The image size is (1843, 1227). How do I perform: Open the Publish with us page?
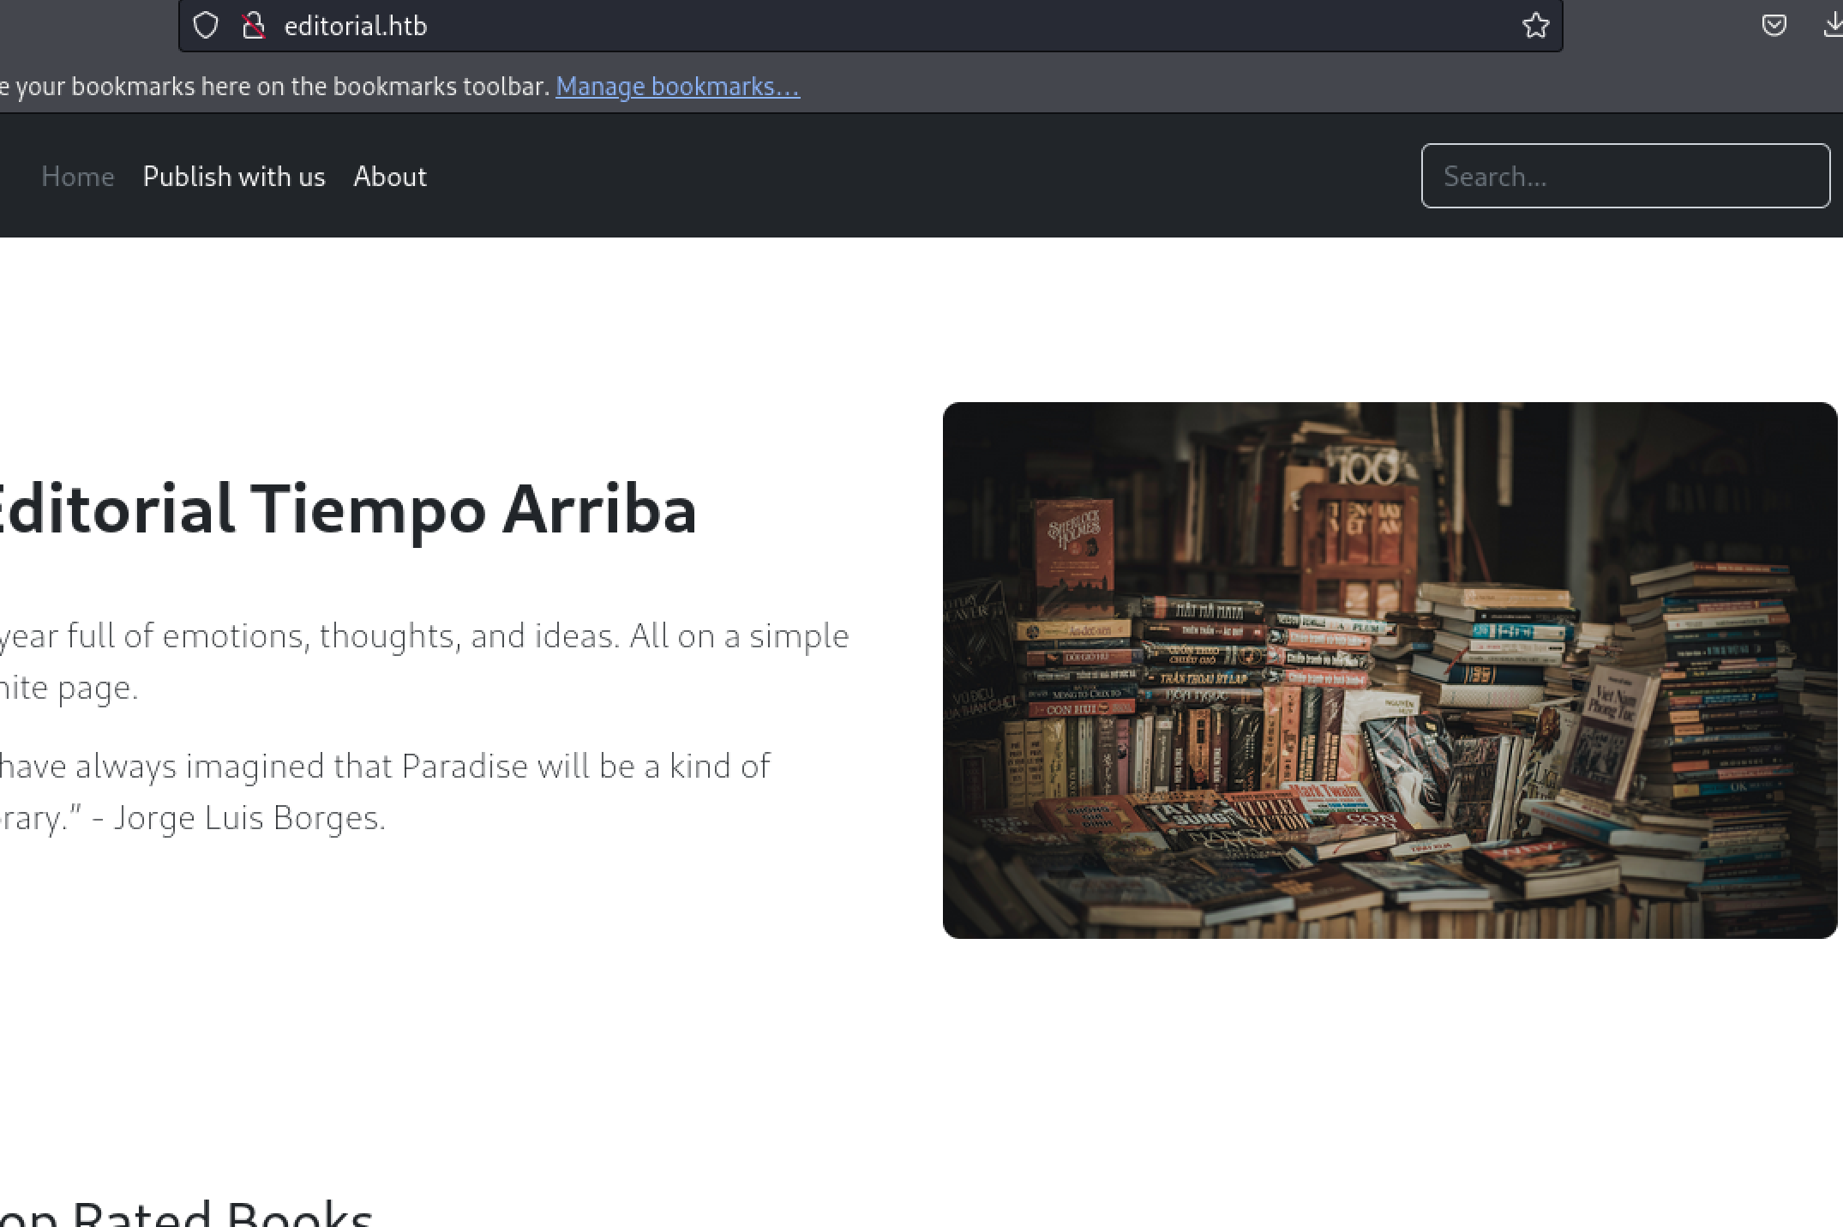234,177
